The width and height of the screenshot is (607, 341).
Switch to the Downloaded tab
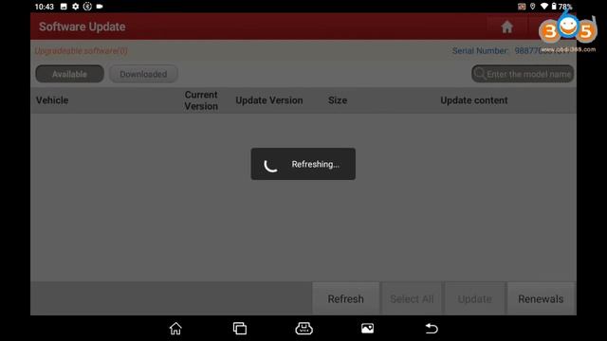(143, 74)
